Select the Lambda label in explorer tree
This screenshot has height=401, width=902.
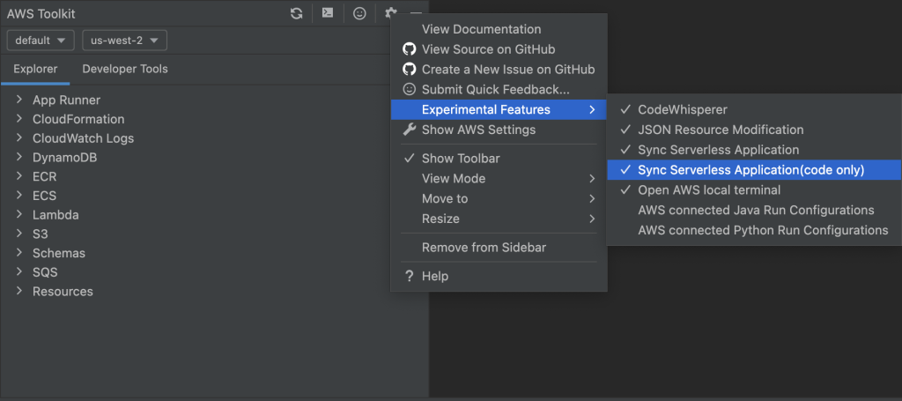click(55, 214)
